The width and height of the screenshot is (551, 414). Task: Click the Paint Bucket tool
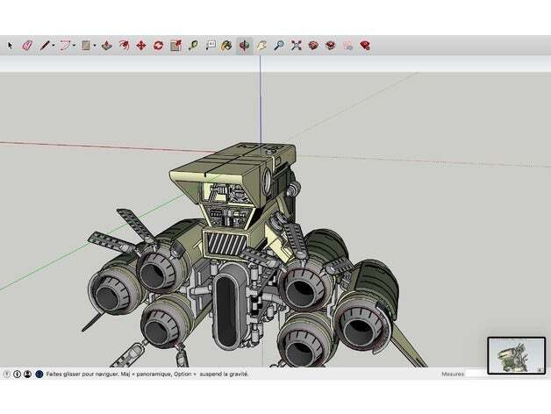pyautogui.click(x=226, y=45)
